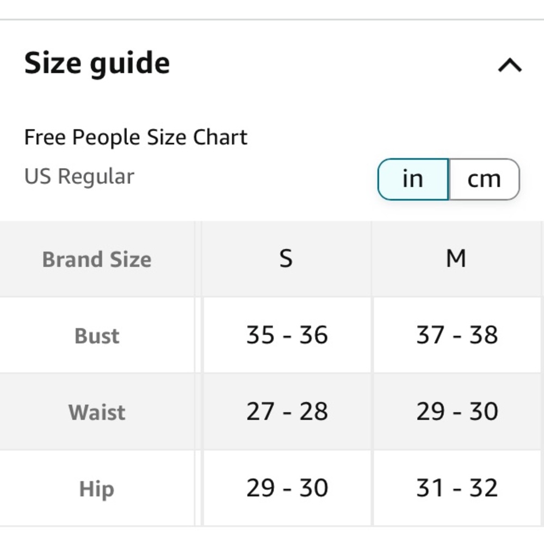Click the Bust row label
Image resolution: width=544 pixels, height=544 pixels.
click(97, 336)
